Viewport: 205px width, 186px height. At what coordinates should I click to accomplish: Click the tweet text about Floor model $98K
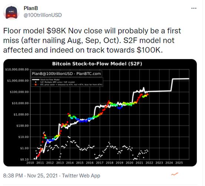coord(92,41)
